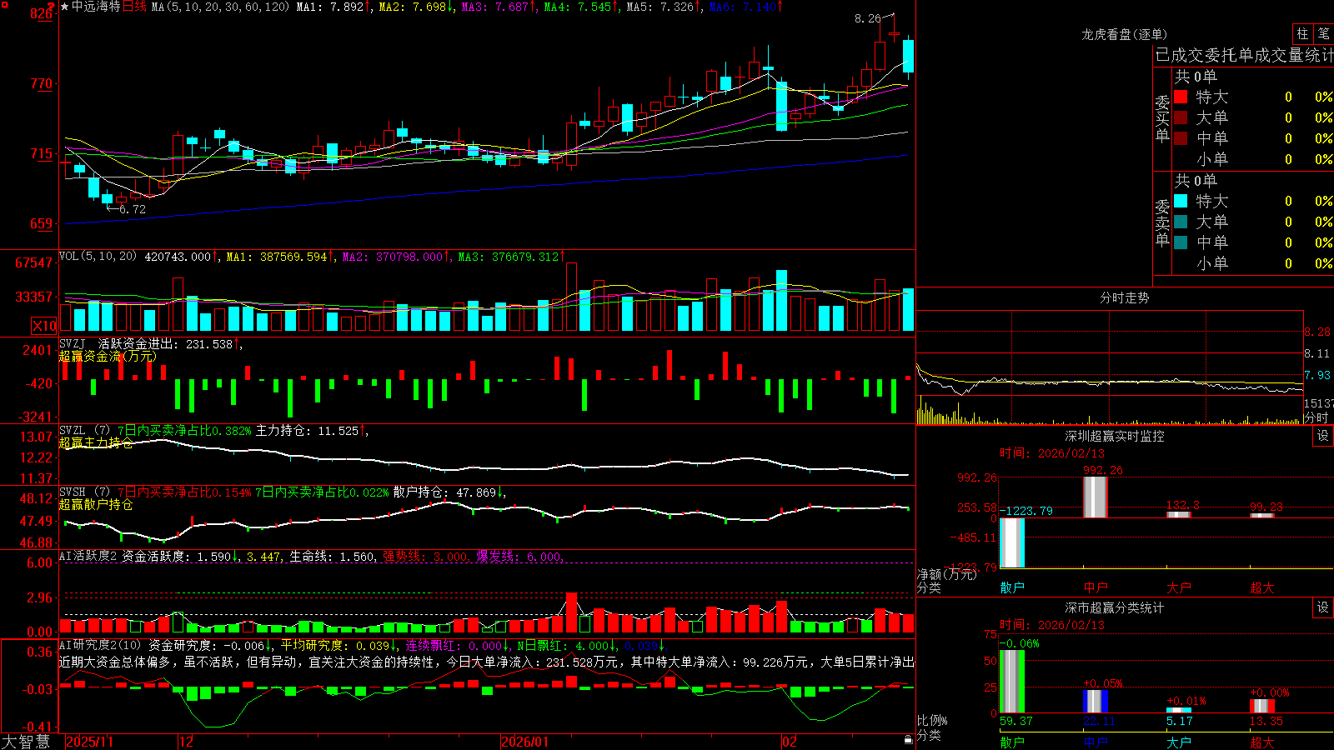Click the dark red 大单 buy-order swatch

(x=1181, y=117)
